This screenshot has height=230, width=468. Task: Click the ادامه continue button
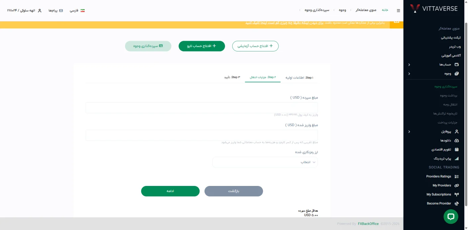[x=170, y=191]
